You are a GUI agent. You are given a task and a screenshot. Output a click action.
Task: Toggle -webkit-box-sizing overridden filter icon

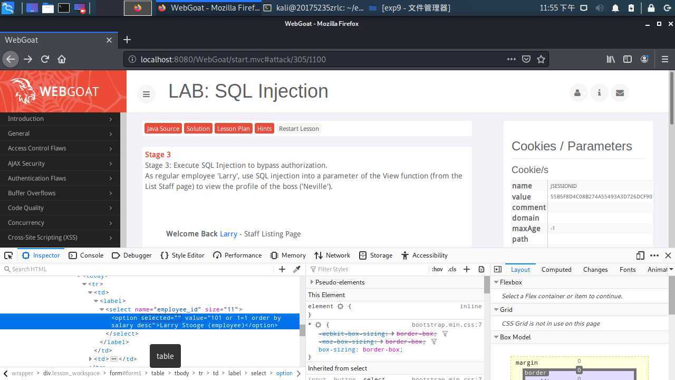445,334
